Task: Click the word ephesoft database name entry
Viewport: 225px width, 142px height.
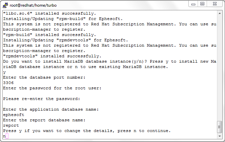Action: [14, 115]
